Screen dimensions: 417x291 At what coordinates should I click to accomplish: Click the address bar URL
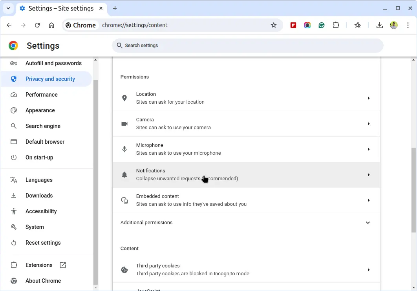(135, 25)
